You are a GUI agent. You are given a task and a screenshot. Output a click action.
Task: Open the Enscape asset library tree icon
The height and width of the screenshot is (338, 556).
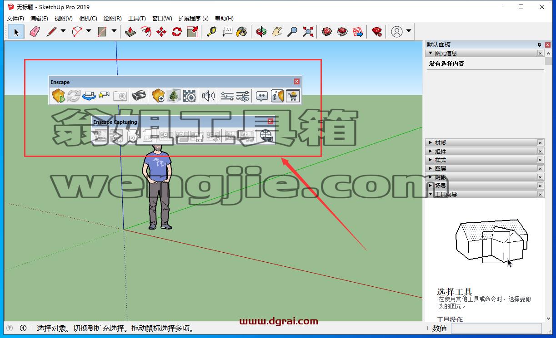tap(174, 96)
